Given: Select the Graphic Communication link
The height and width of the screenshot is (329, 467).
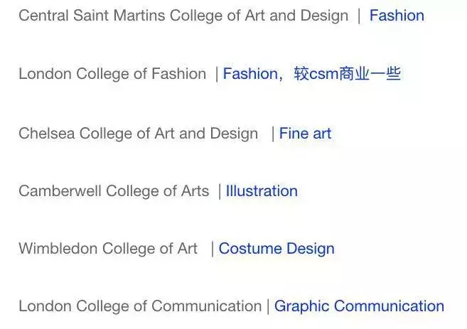Looking at the screenshot, I should coord(359,306).
